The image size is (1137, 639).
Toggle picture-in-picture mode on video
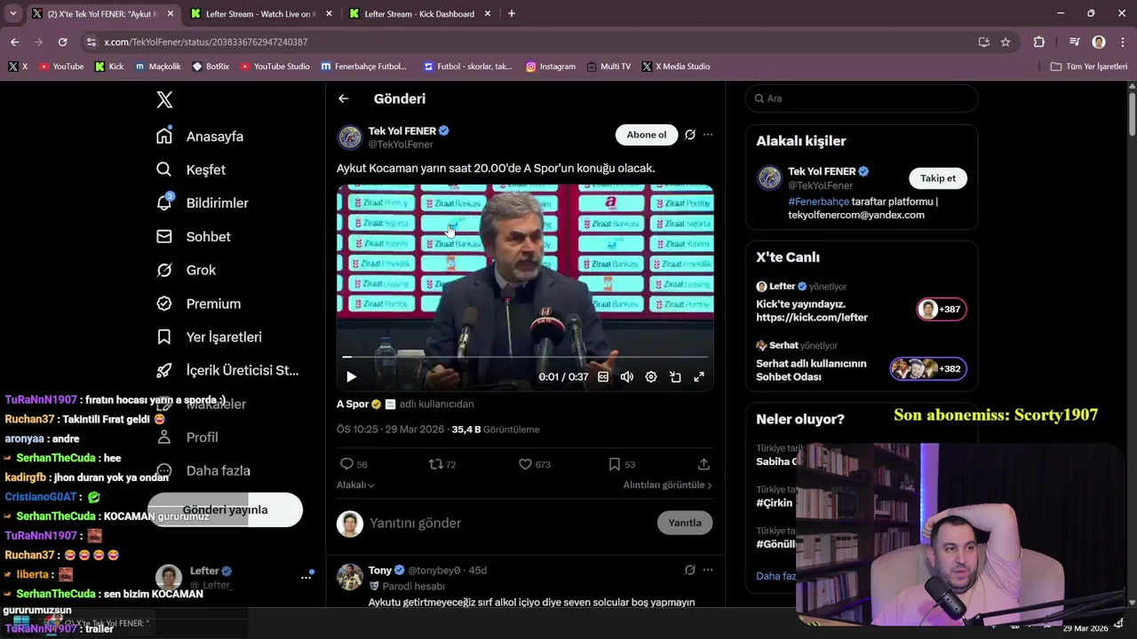tap(675, 377)
